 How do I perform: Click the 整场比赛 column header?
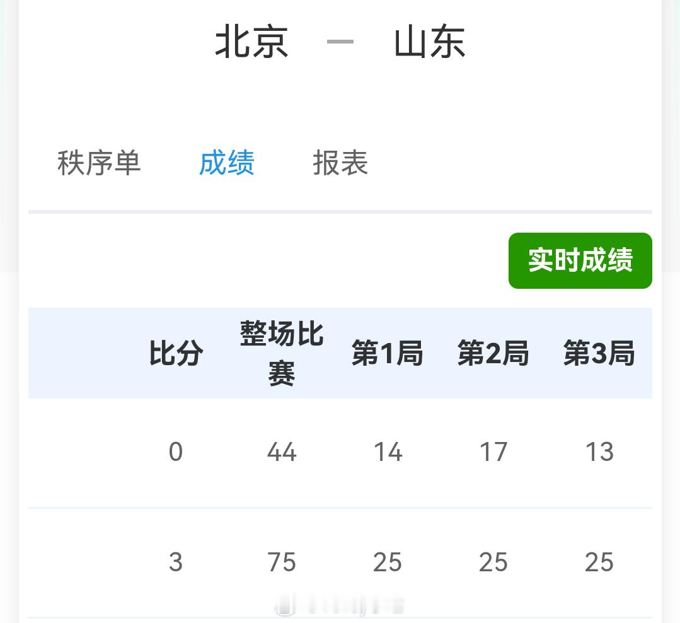[x=281, y=353]
